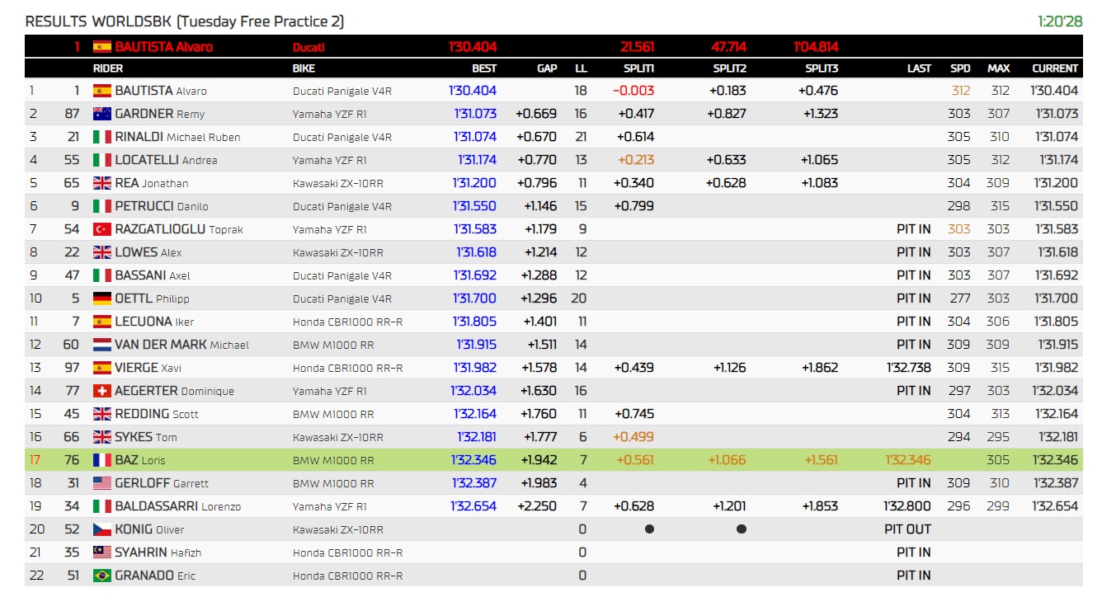Screen dimensions: 1102x597
Task: Click the LAST column header
Action: (919, 68)
